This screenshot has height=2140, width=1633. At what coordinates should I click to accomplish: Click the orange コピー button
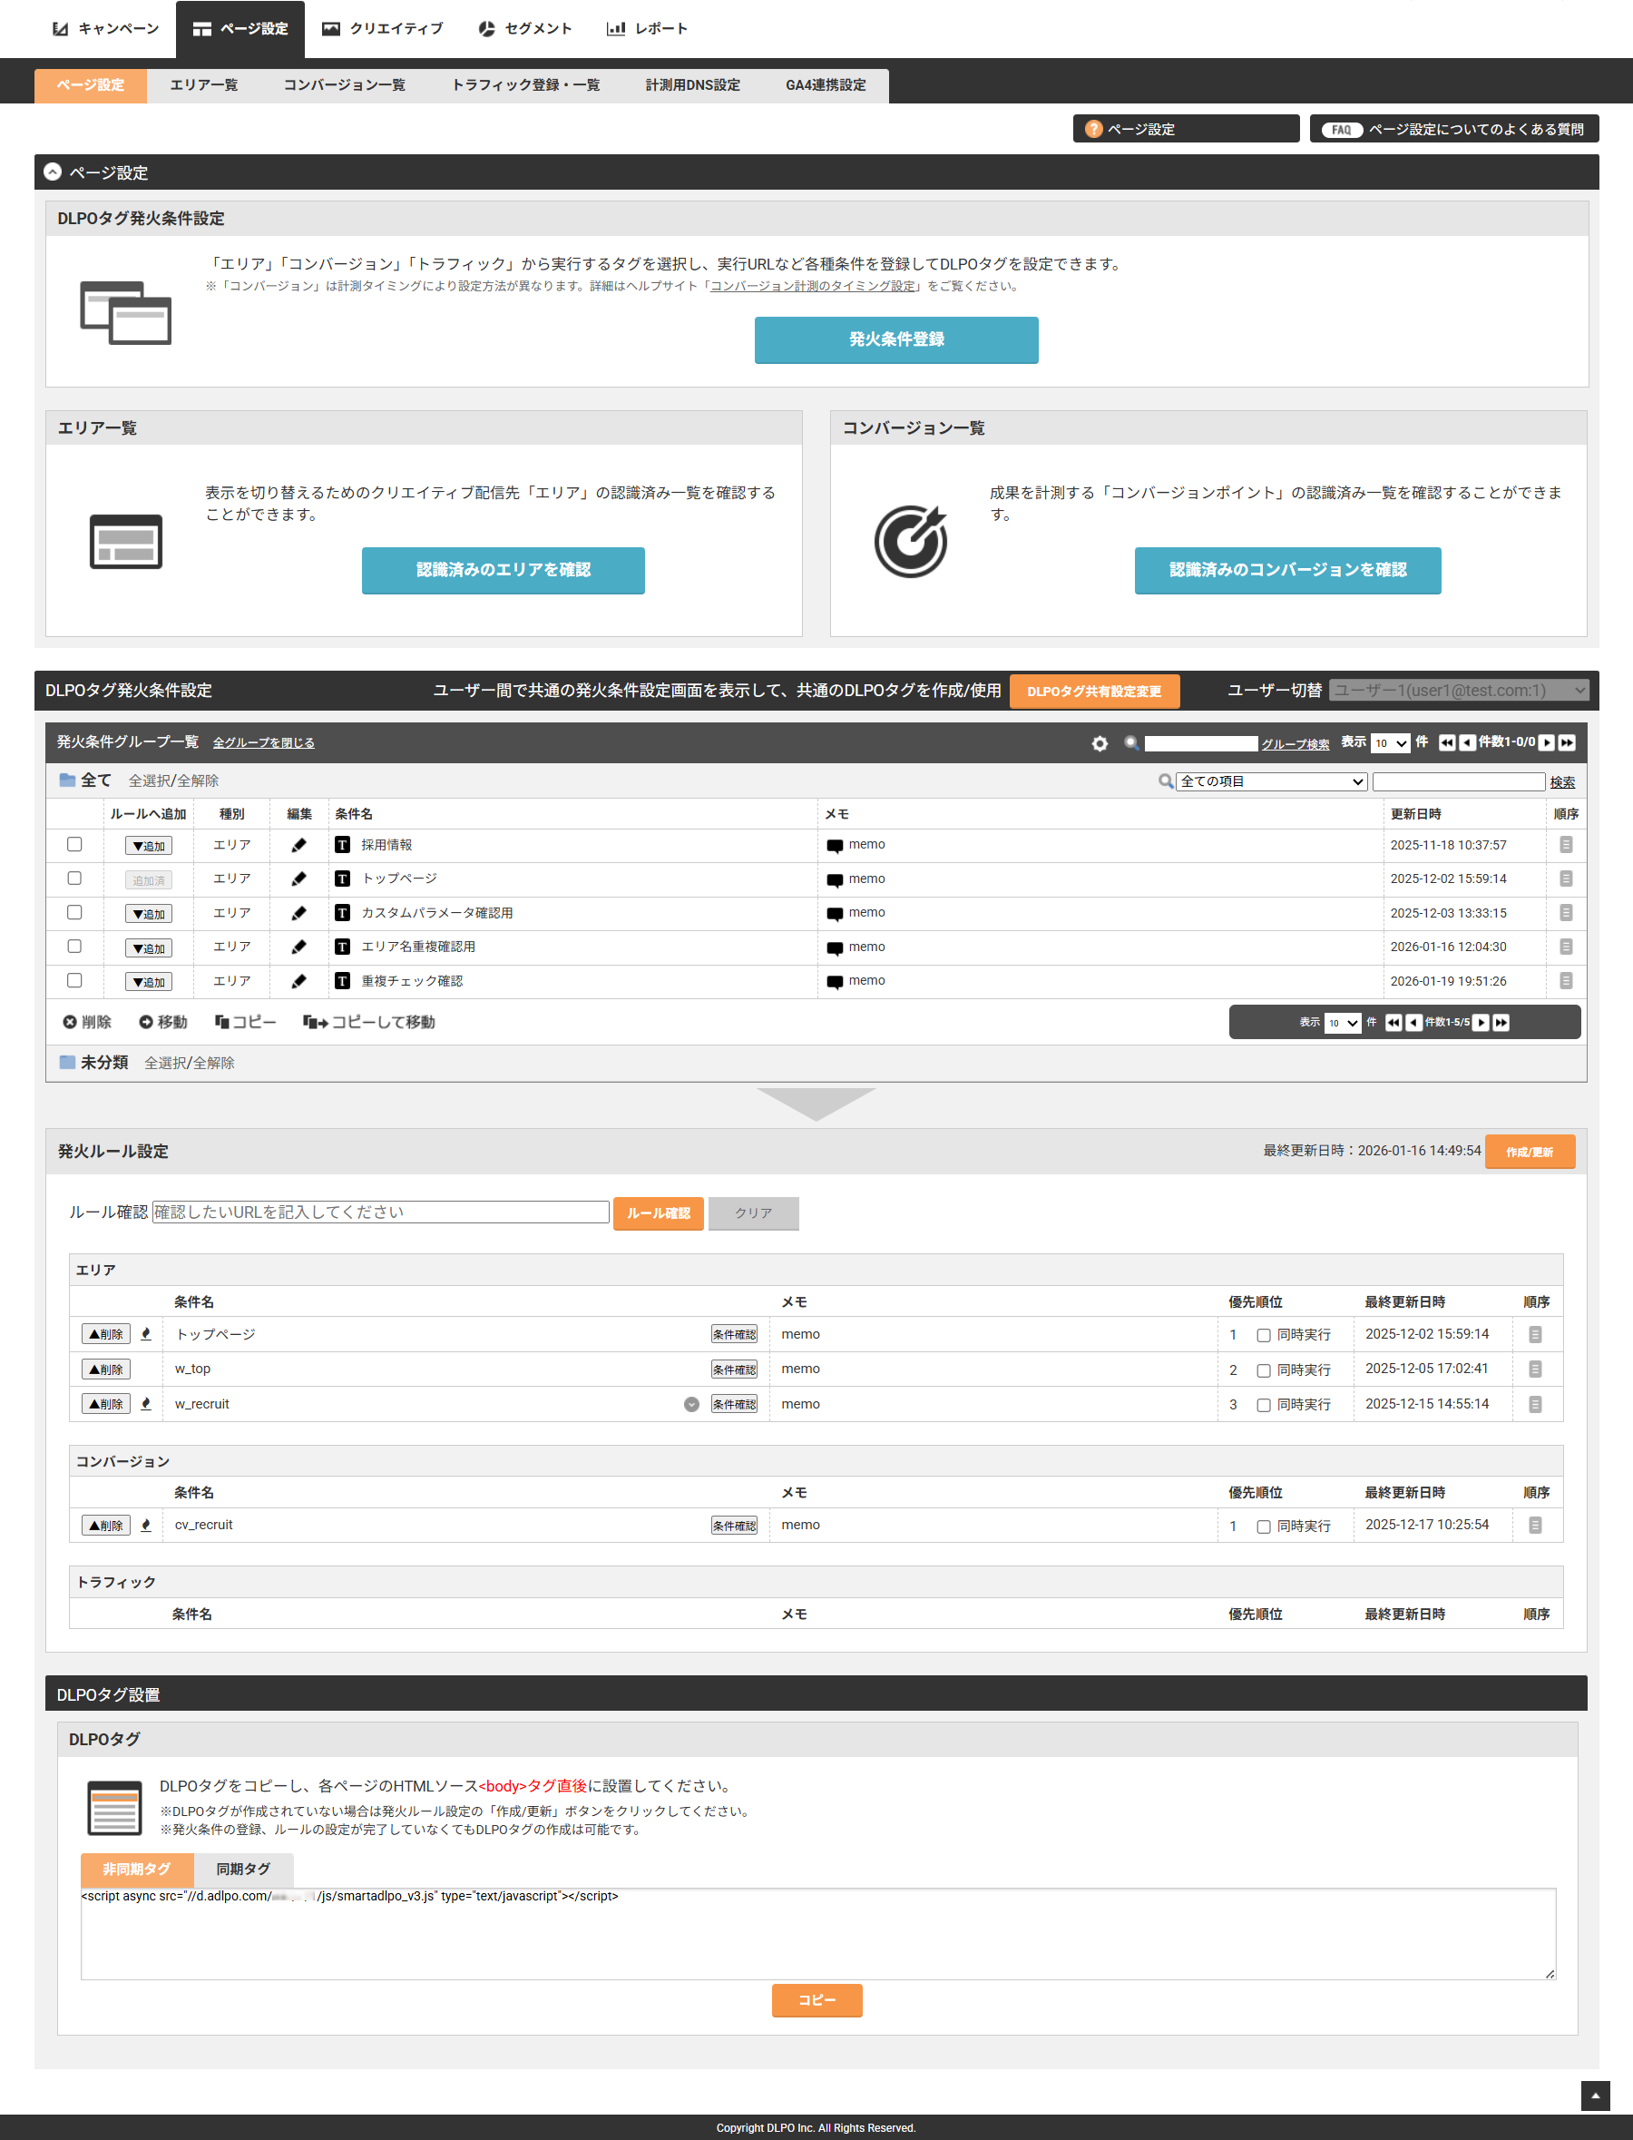[x=816, y=2000]
